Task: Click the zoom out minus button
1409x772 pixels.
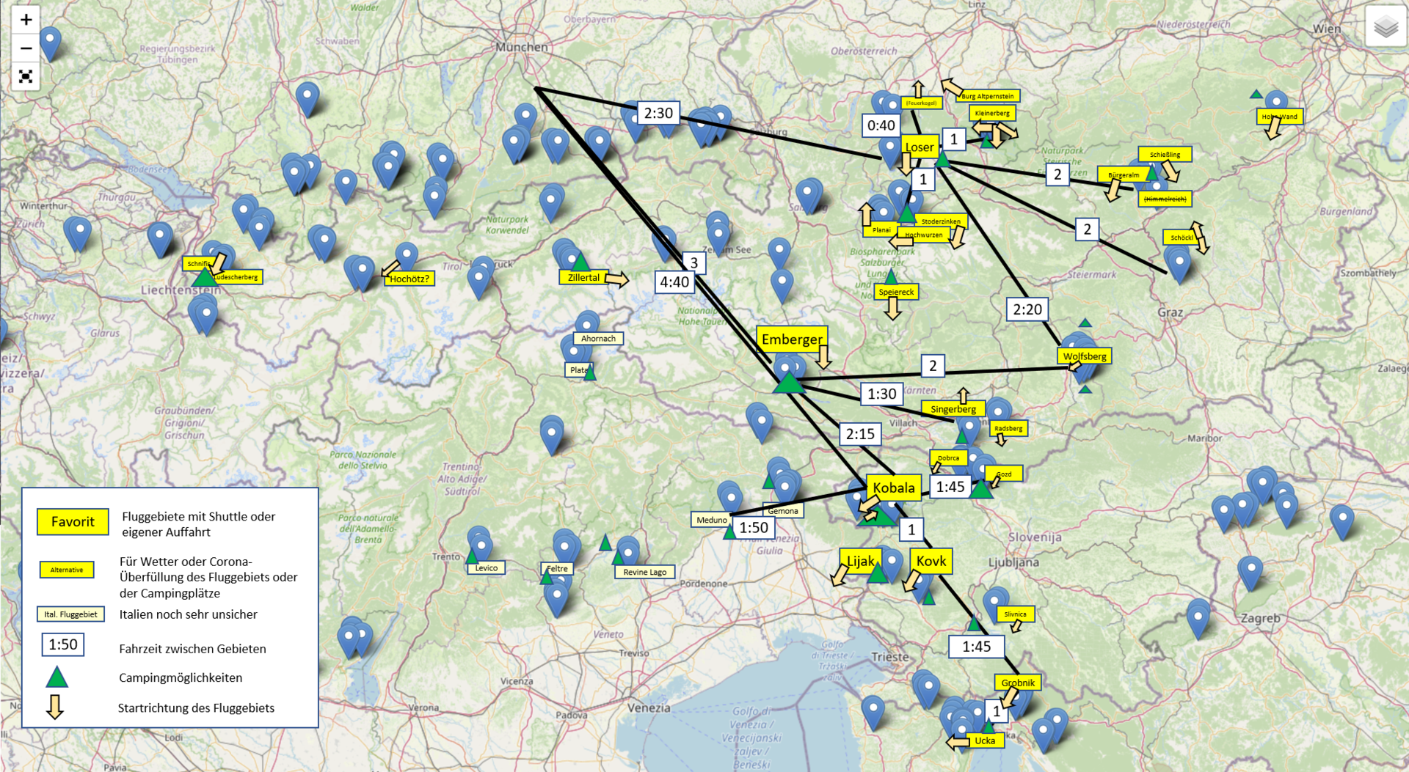Action: click(26, 48)
